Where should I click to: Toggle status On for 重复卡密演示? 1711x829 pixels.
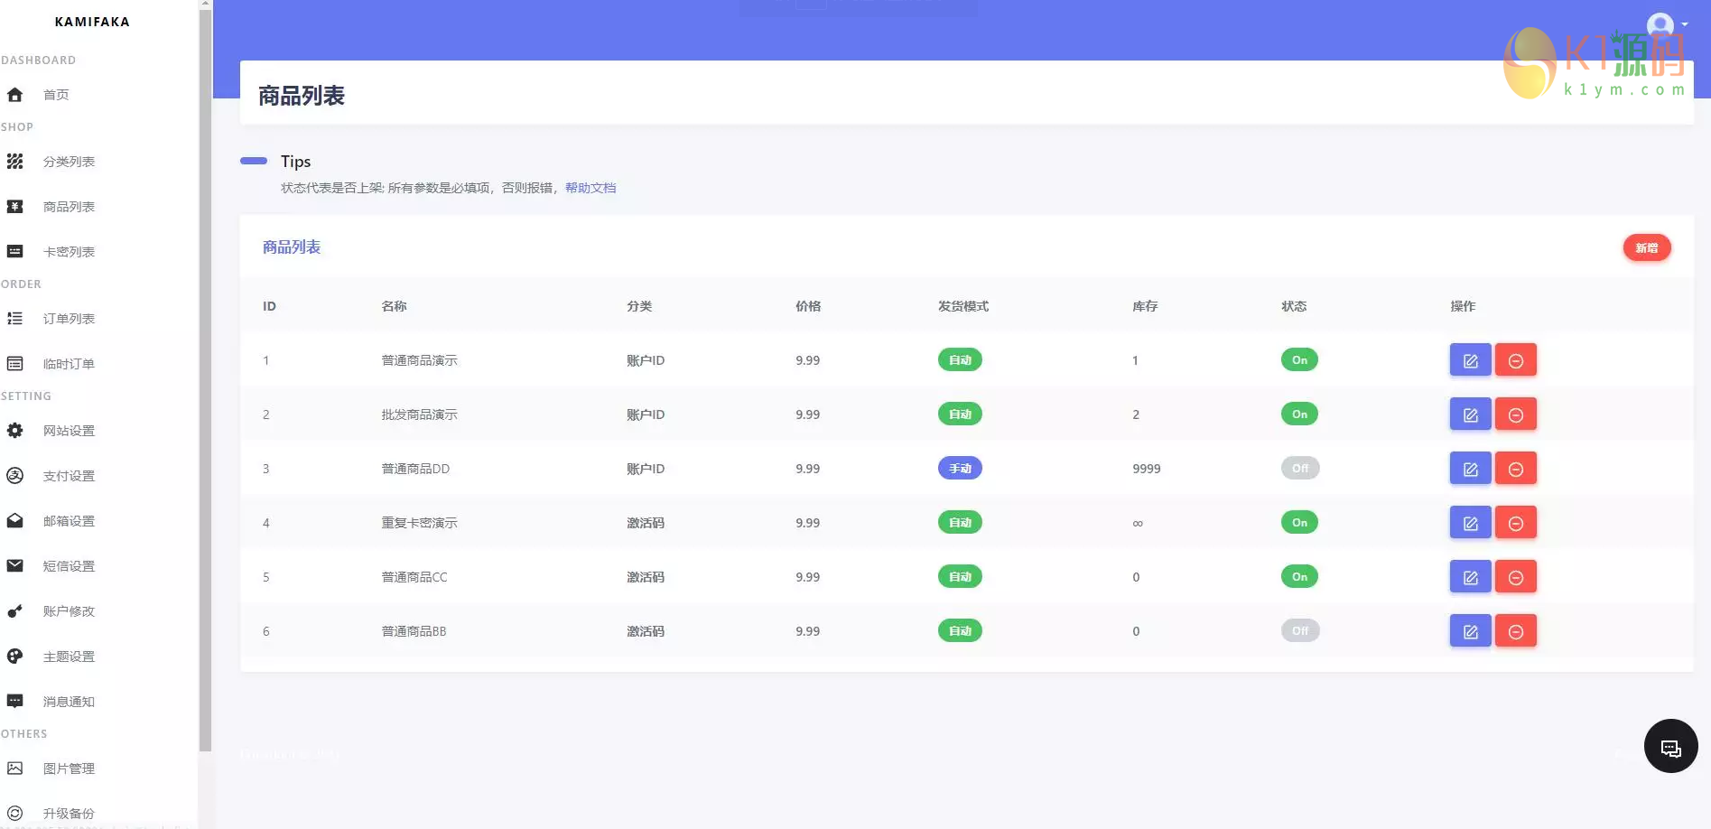(1299, 523)
